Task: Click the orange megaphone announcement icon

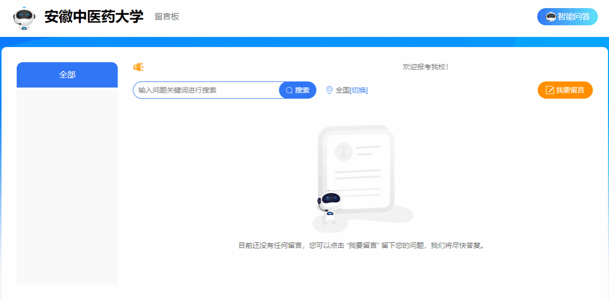Action: tap(138, 67)
